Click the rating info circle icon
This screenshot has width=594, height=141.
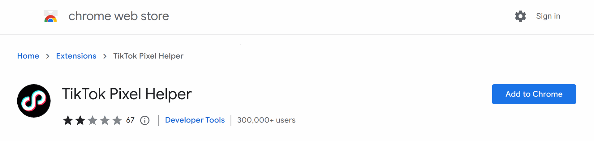click(x=145, y=120)
